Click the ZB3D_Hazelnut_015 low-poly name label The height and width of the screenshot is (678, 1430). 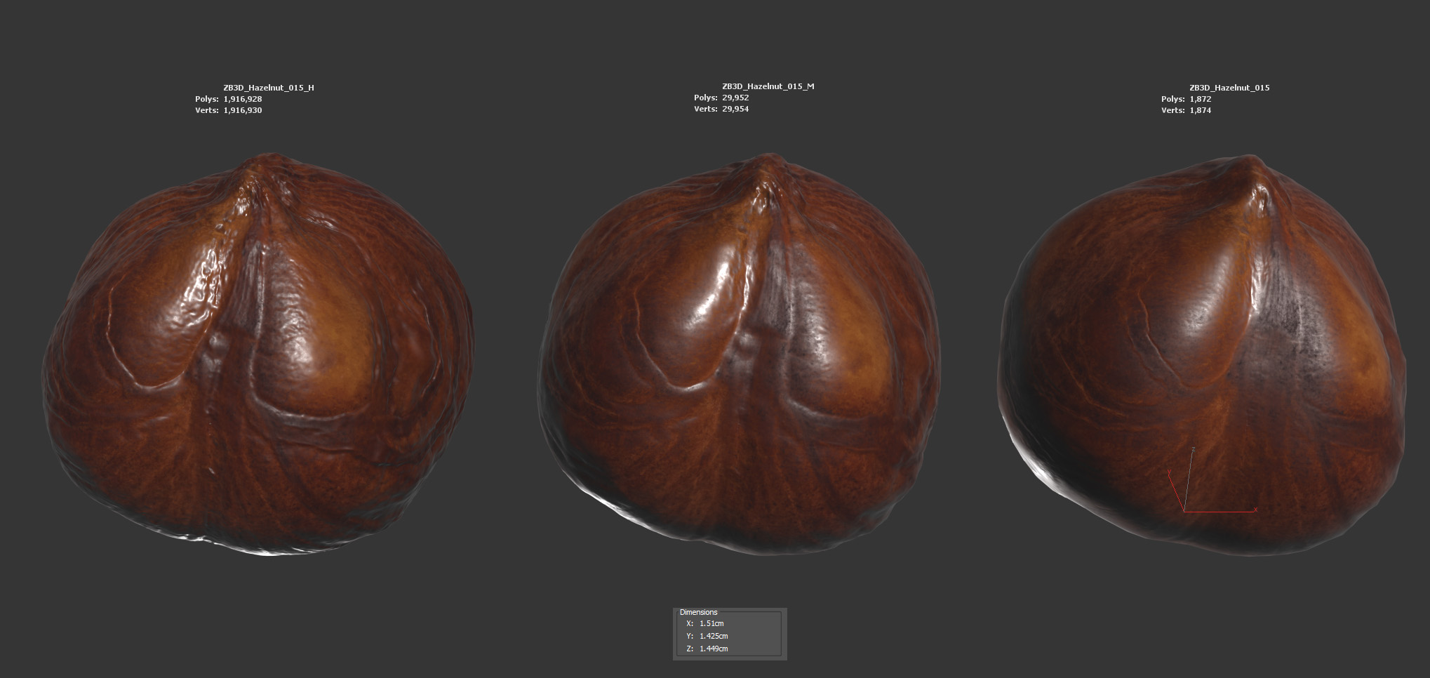click(1229, 88)
